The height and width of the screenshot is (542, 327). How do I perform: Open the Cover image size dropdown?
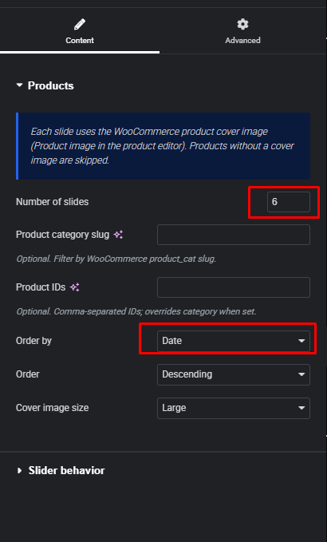[234, 408]
